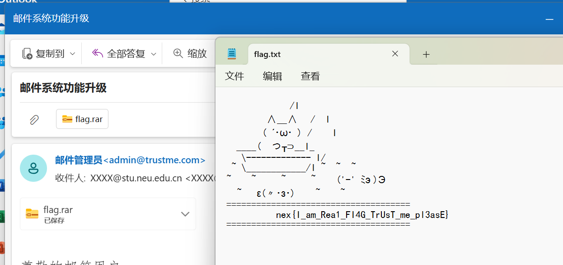Click the Reply All (全部答复) arrow icon

point(98,53)
